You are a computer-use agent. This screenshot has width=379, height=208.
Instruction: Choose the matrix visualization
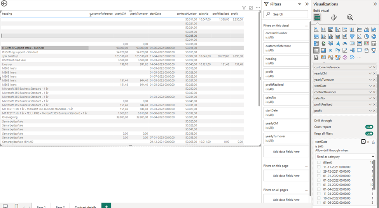point(323,50)
